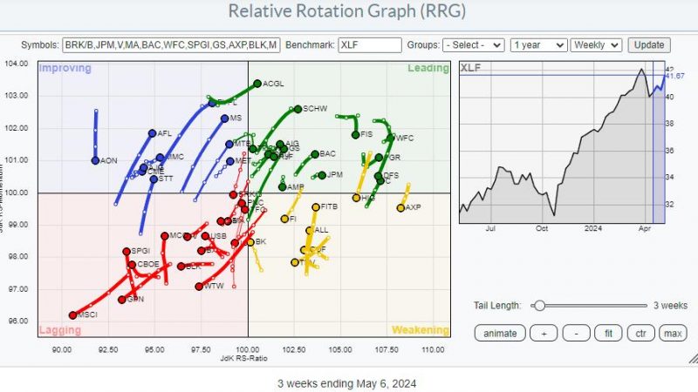This screenshot has width=698, height=392.
Task: Click the Improving quadrant label
Action: pos(65,68)
